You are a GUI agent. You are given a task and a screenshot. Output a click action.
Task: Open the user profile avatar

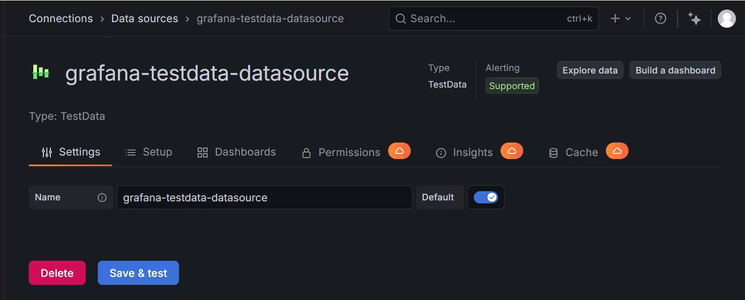click(726, 19)
